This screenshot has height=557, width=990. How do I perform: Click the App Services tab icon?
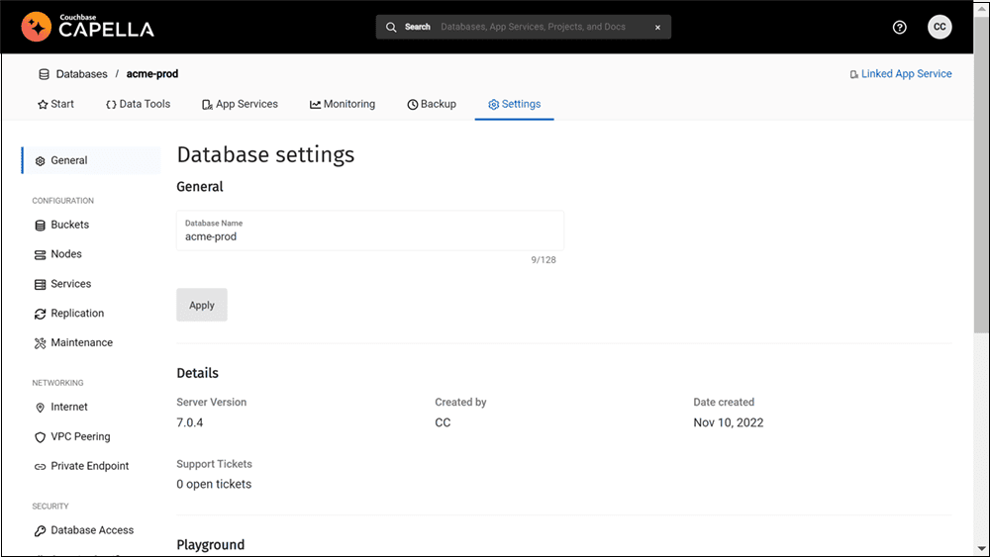tap(207, 105)
